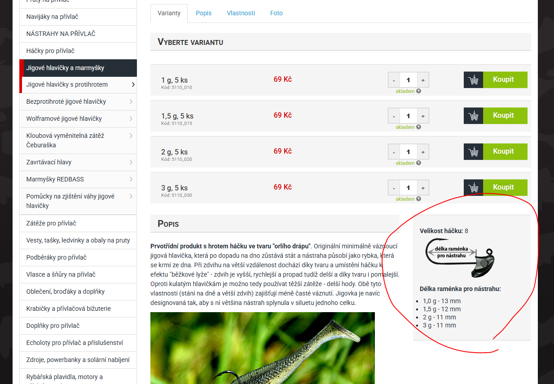The image size is (554, 384).
Task: Buy the 3 g, 5 ks variant
Action: [505, 188]
